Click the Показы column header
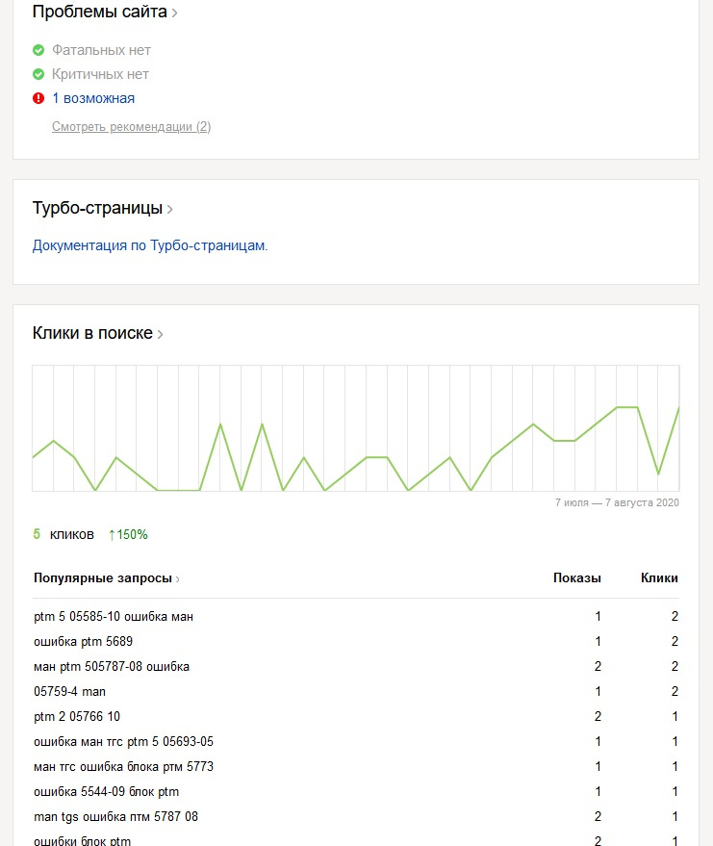 (576, 578)
